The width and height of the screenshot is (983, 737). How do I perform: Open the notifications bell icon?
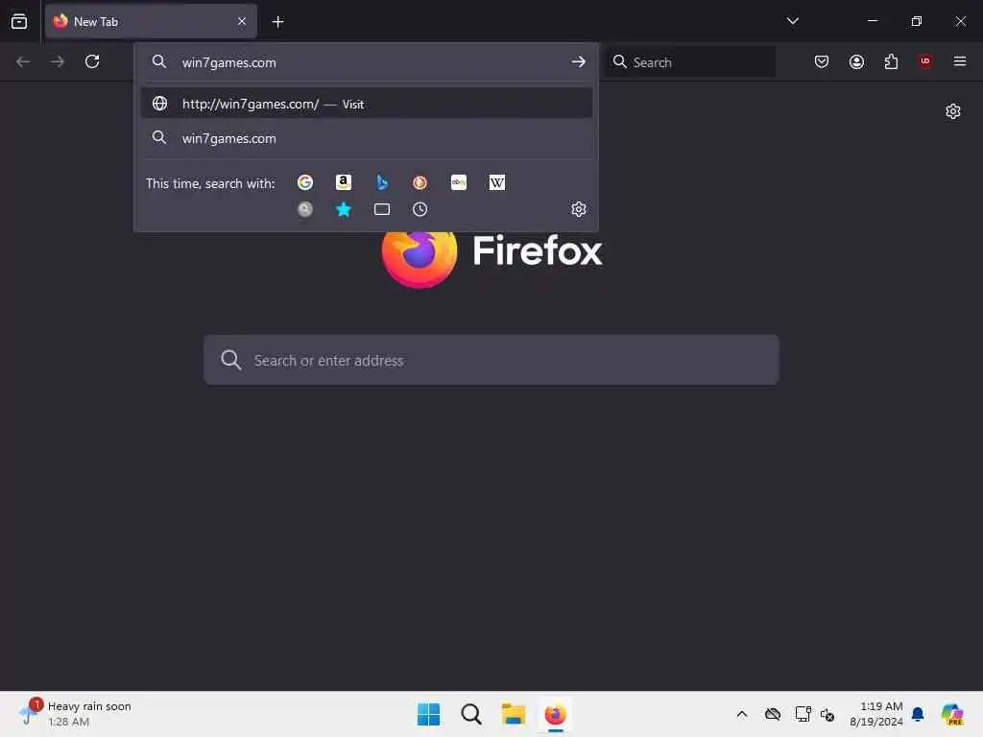click(x=918, y=714)
